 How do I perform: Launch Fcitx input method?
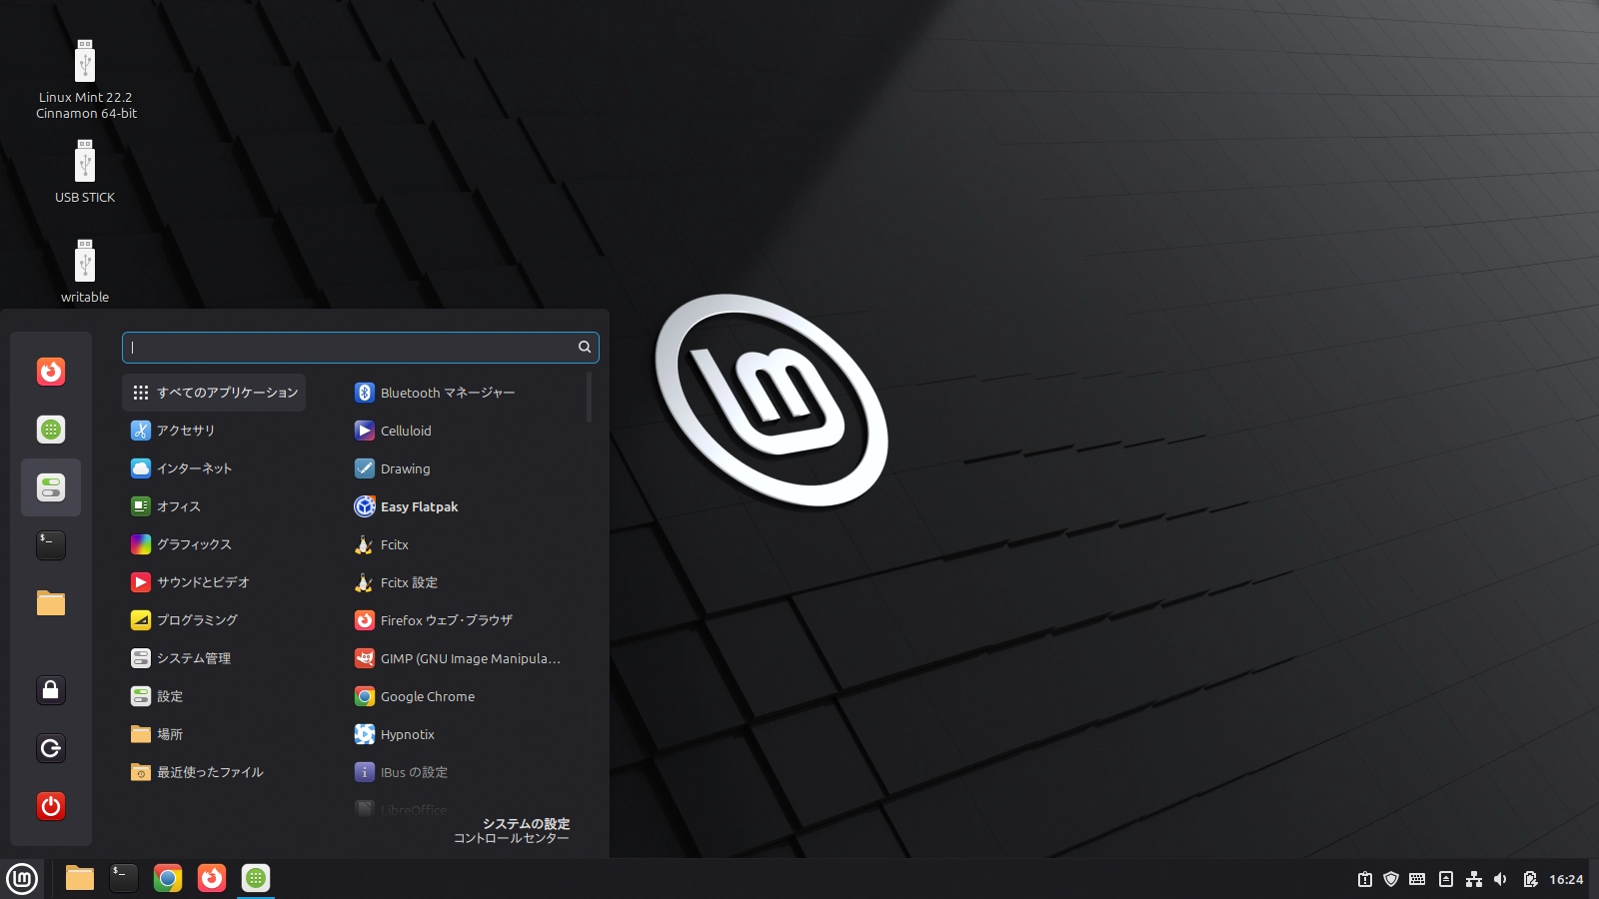click(465, 544)
